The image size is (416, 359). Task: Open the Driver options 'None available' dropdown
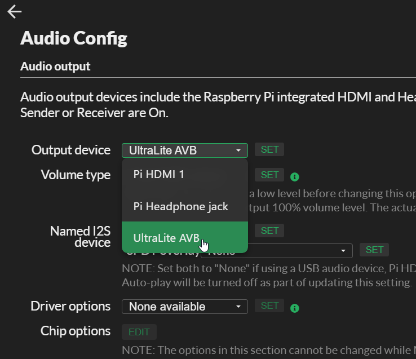[x=184, y=307]
